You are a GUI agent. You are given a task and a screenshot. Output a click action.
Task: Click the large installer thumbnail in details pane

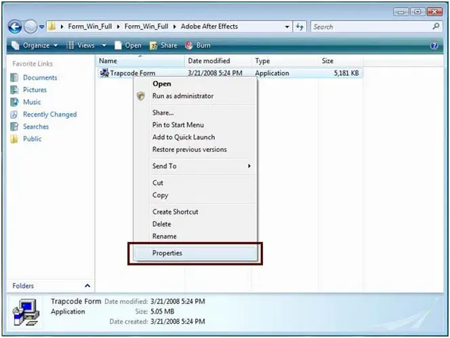coord(26,312)
